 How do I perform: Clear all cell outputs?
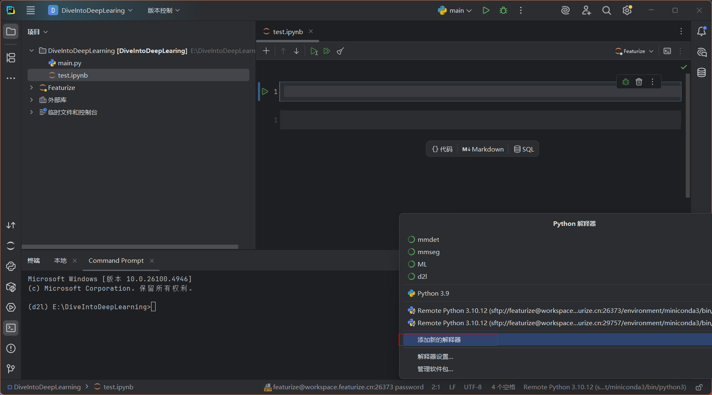tap(340, 51)
